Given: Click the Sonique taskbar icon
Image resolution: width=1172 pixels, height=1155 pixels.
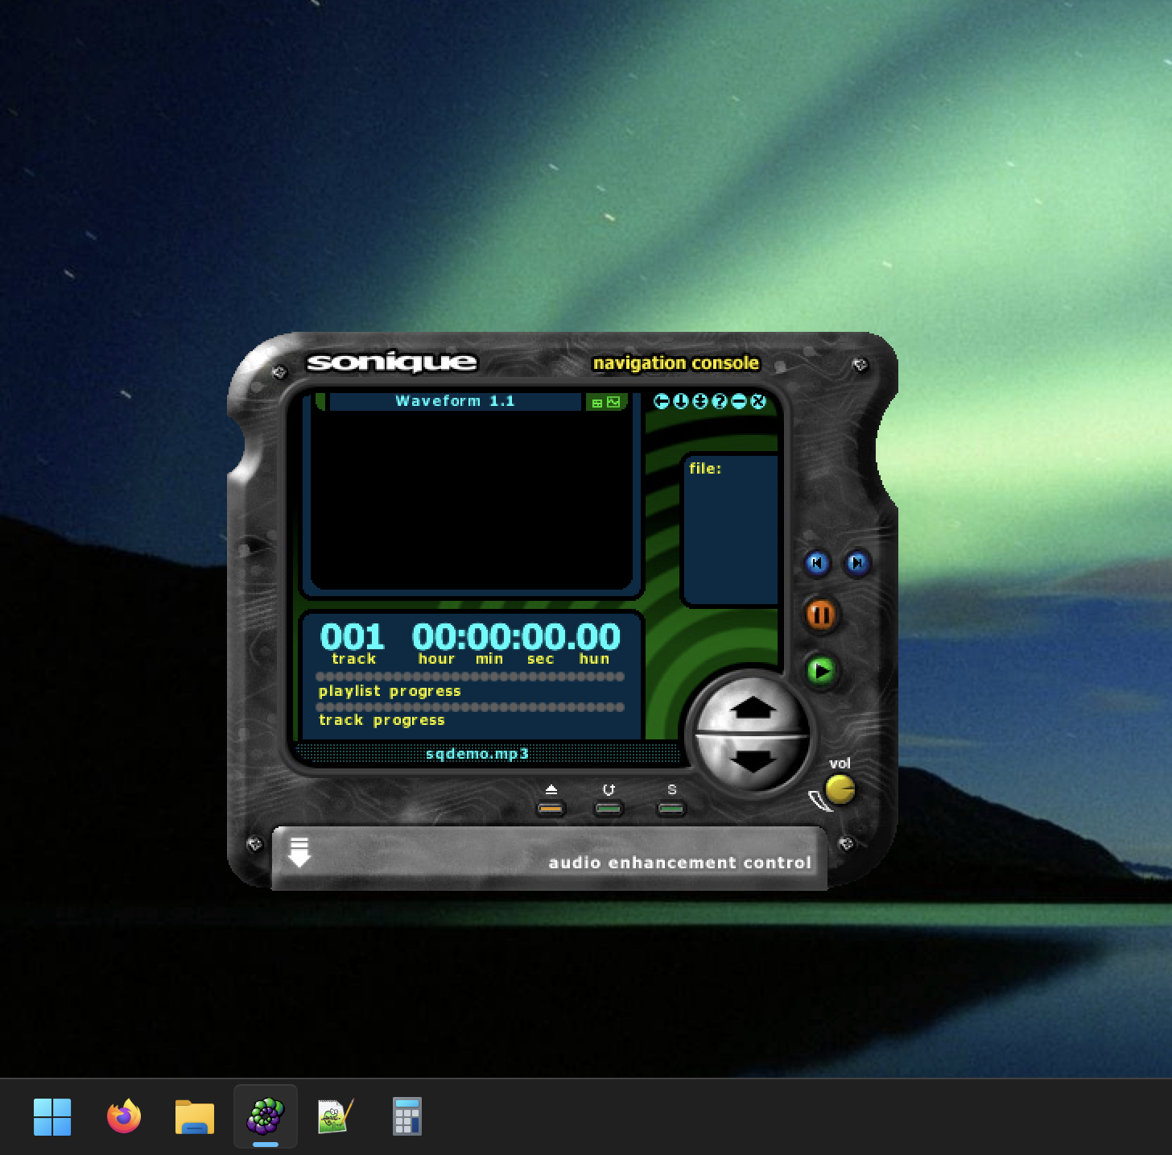Looking at the screenshot, I should [x=266, y=1117].
